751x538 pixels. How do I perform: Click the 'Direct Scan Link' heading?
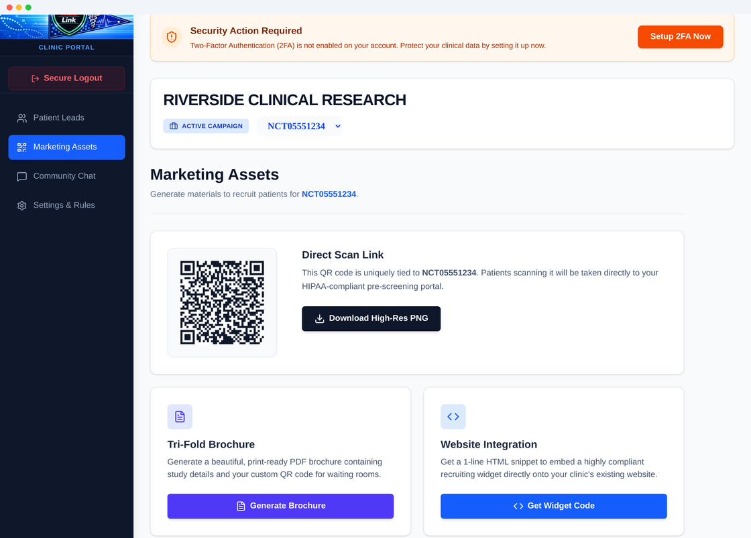tap(343, 255)
